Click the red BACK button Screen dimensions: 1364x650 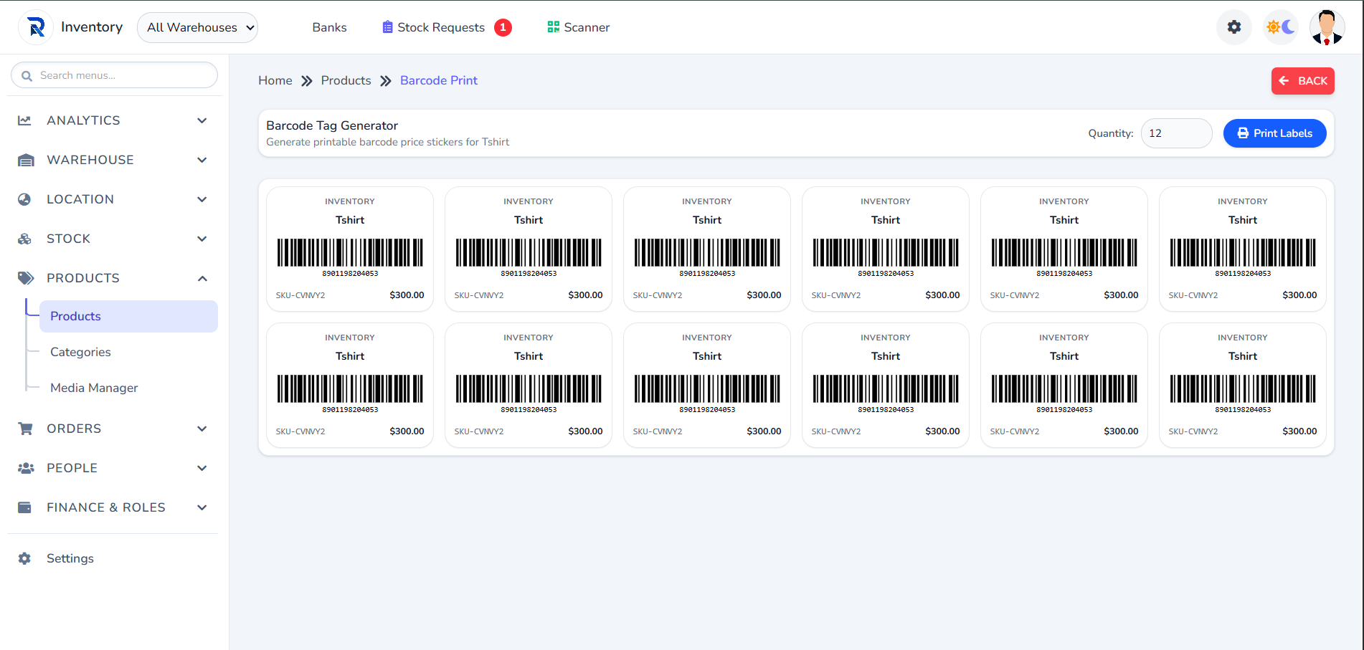(1303, 81)
